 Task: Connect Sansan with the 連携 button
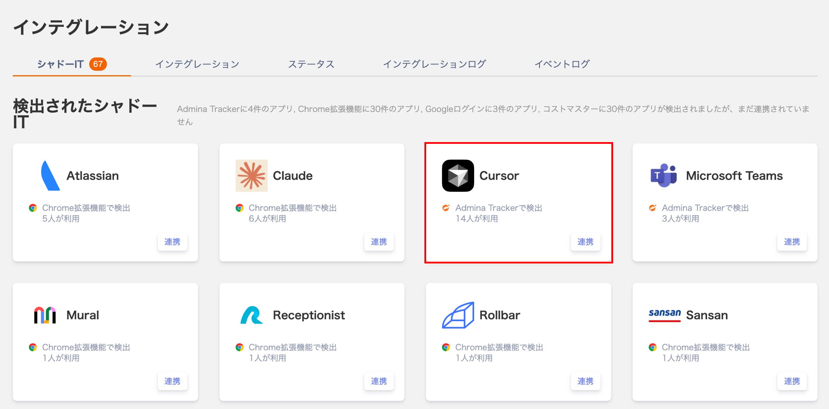click(x=792, y=381)
